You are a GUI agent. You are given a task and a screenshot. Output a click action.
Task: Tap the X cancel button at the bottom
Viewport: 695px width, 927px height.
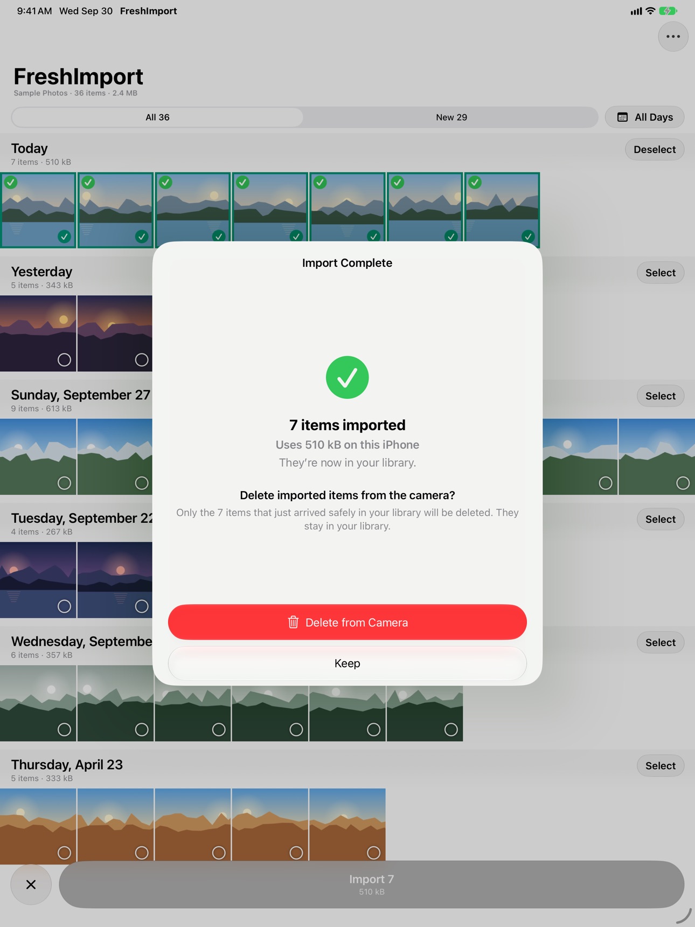click(x=31, y=884)
